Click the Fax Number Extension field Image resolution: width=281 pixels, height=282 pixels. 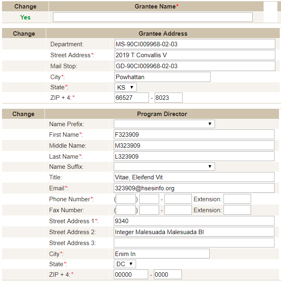237,210
